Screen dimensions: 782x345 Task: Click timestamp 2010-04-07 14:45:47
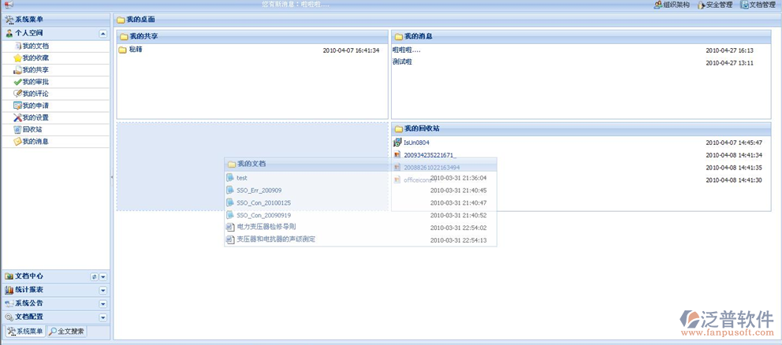click(x=734, y=143)
